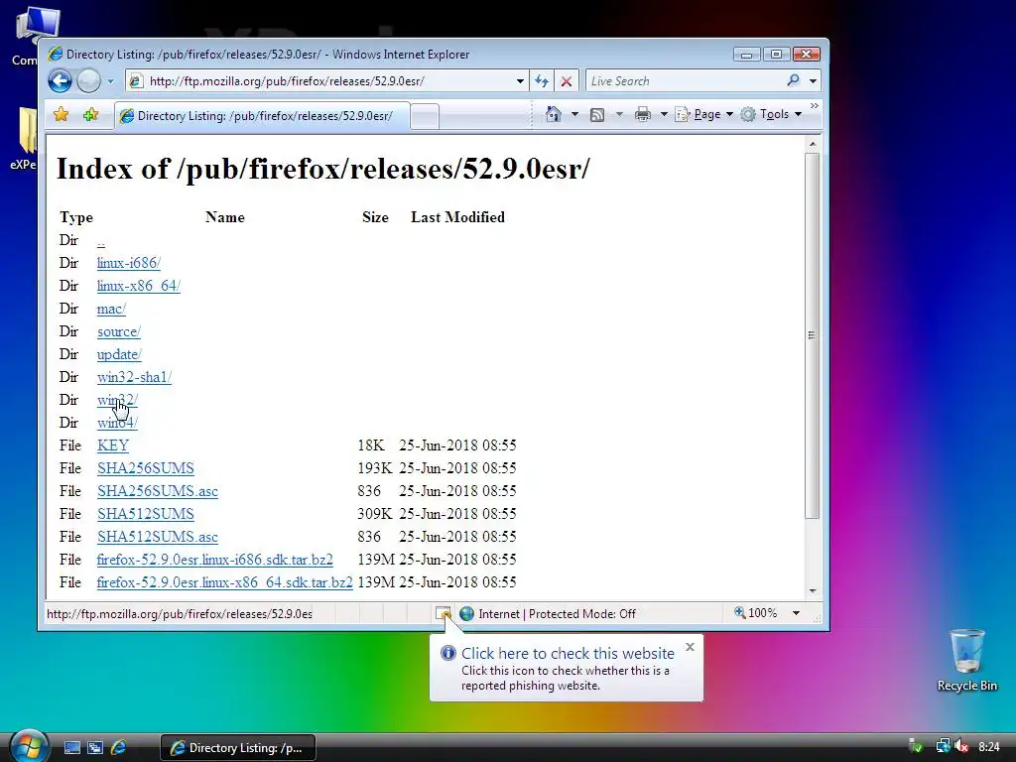Open the linux-i686/ directory link
This screenshot has width=1016, height=762.
(128, 263)
